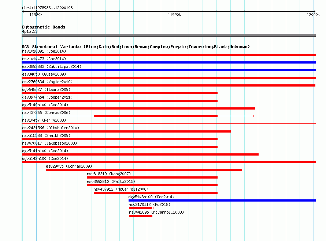Screen dimensions: 326x241
Task: Select the red bar for nsv818219
Action: (x=152, y=177)
